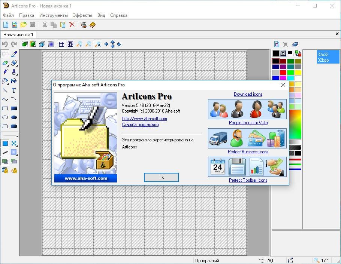Select the color picker eyedropper tool
Viewport: 341px width, 264px height.
(14, 54)
